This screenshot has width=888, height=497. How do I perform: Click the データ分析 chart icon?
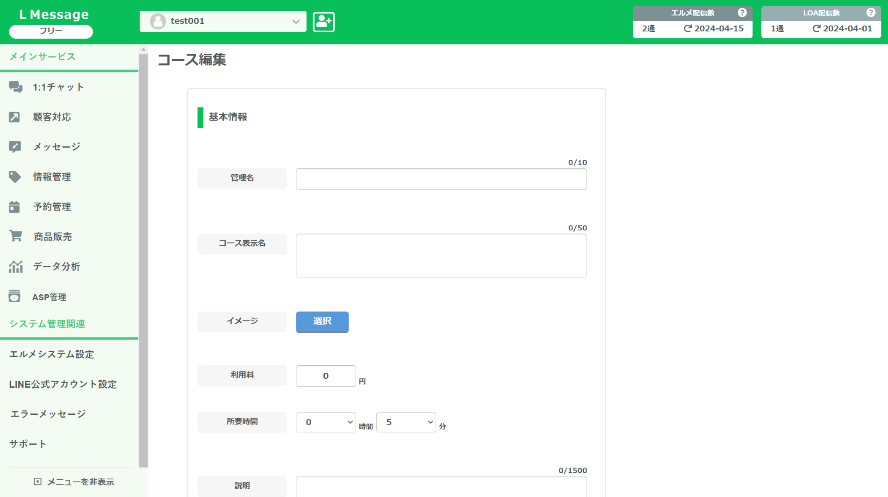pyautogui.click(x=15, y=266)
